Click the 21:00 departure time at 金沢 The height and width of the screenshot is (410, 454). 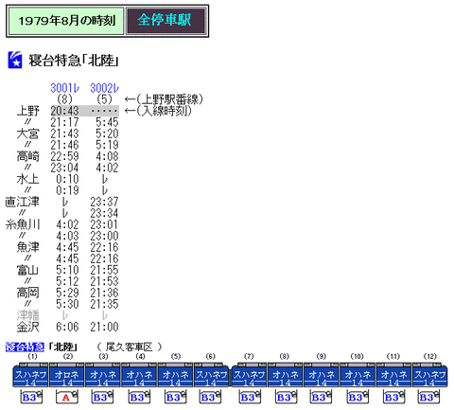point(104,327)
